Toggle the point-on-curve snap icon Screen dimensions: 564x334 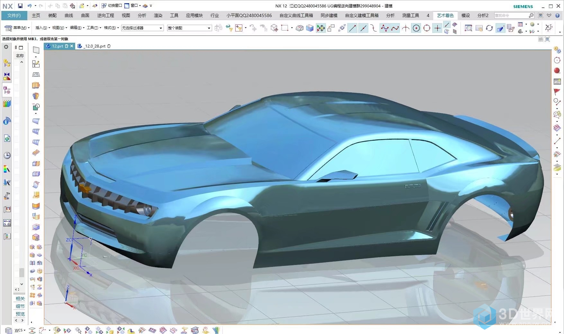click(447, 25)
